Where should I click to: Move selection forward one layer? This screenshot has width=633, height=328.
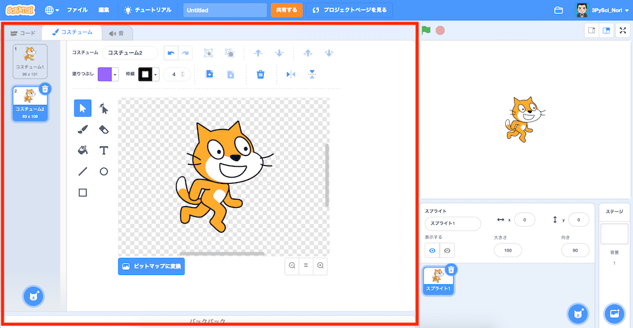pyautogui.click(x=258, y=53)
